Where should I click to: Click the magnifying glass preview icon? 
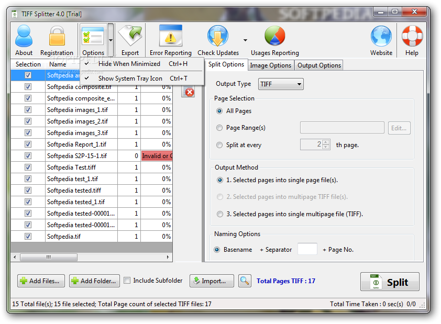pos(245,281)
